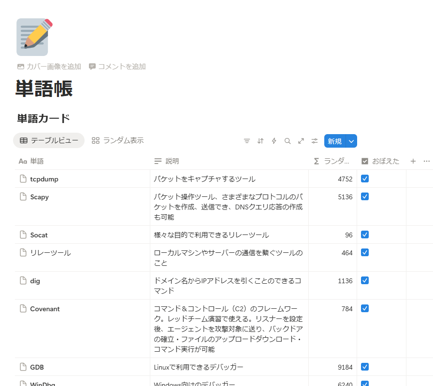Click the 新規 button
The width and height of the screenshot is (433, 386).
point(334,141)
